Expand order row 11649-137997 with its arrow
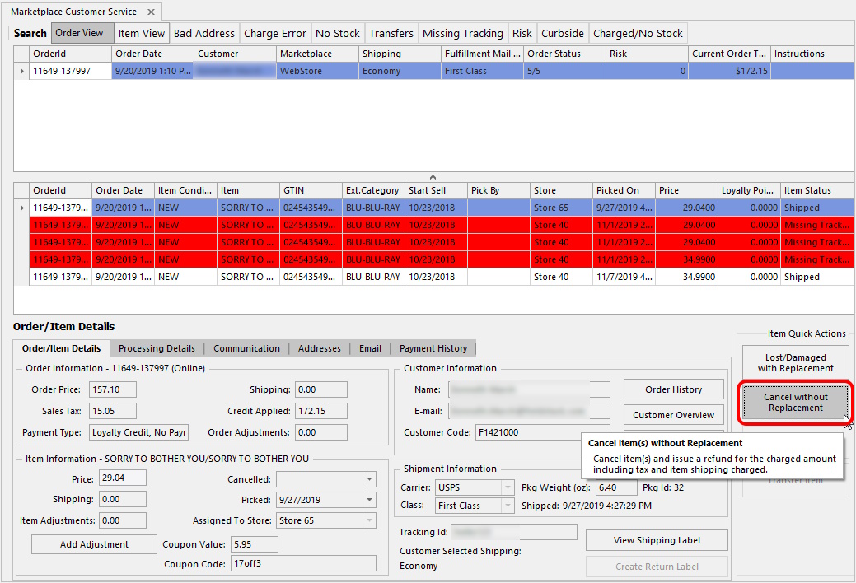The width and height of the screenshot is (856, 583). pyautogui.click(x=22, y=71)
